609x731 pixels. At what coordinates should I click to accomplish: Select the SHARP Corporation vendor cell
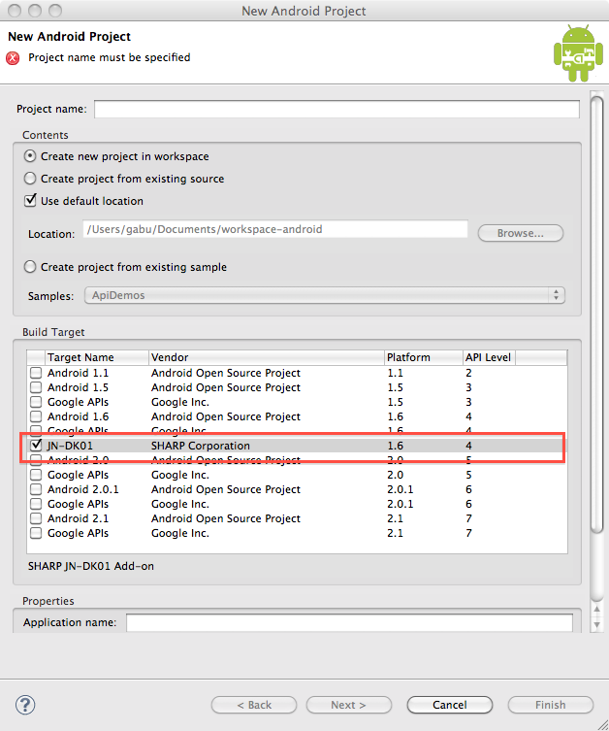(200, 446)
